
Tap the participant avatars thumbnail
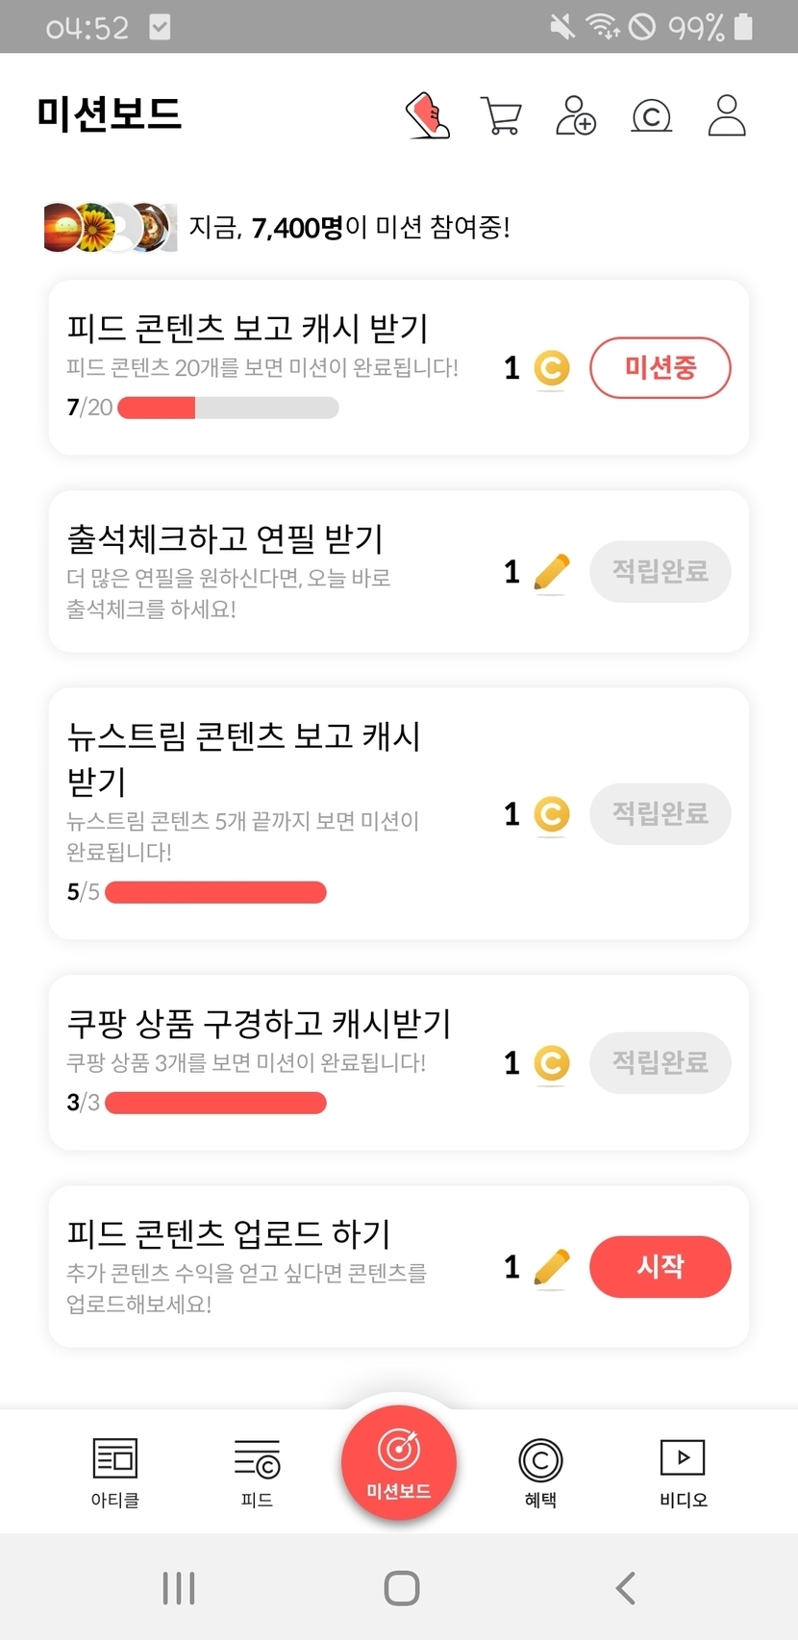click(x=111, y=228)
